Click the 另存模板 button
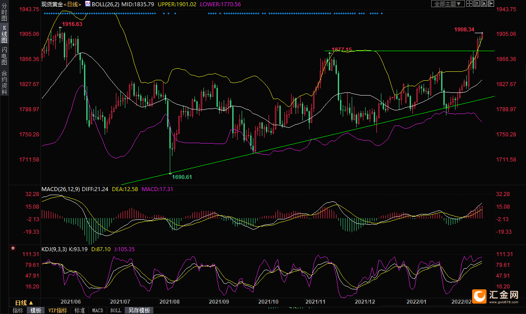The height and width of the screenshot is (314, 526). pyautogui.click(x=139, y=311)
